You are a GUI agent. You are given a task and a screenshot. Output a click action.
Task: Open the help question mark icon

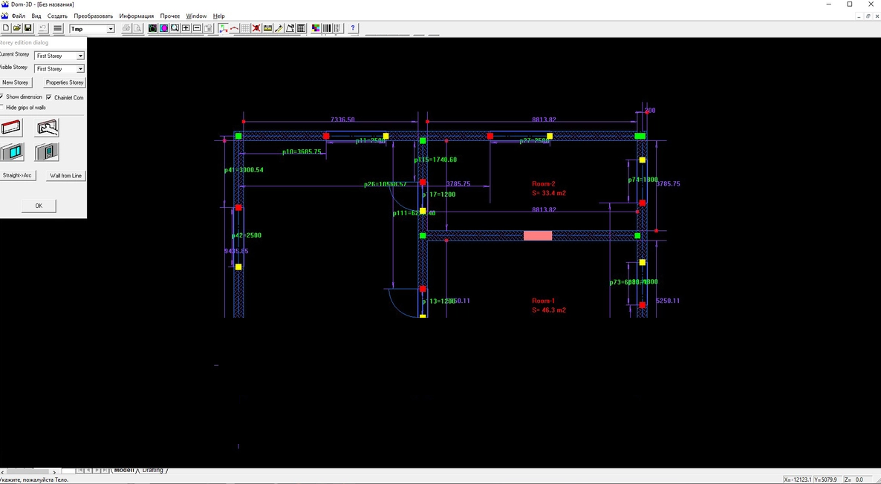(x=353, y=28)
